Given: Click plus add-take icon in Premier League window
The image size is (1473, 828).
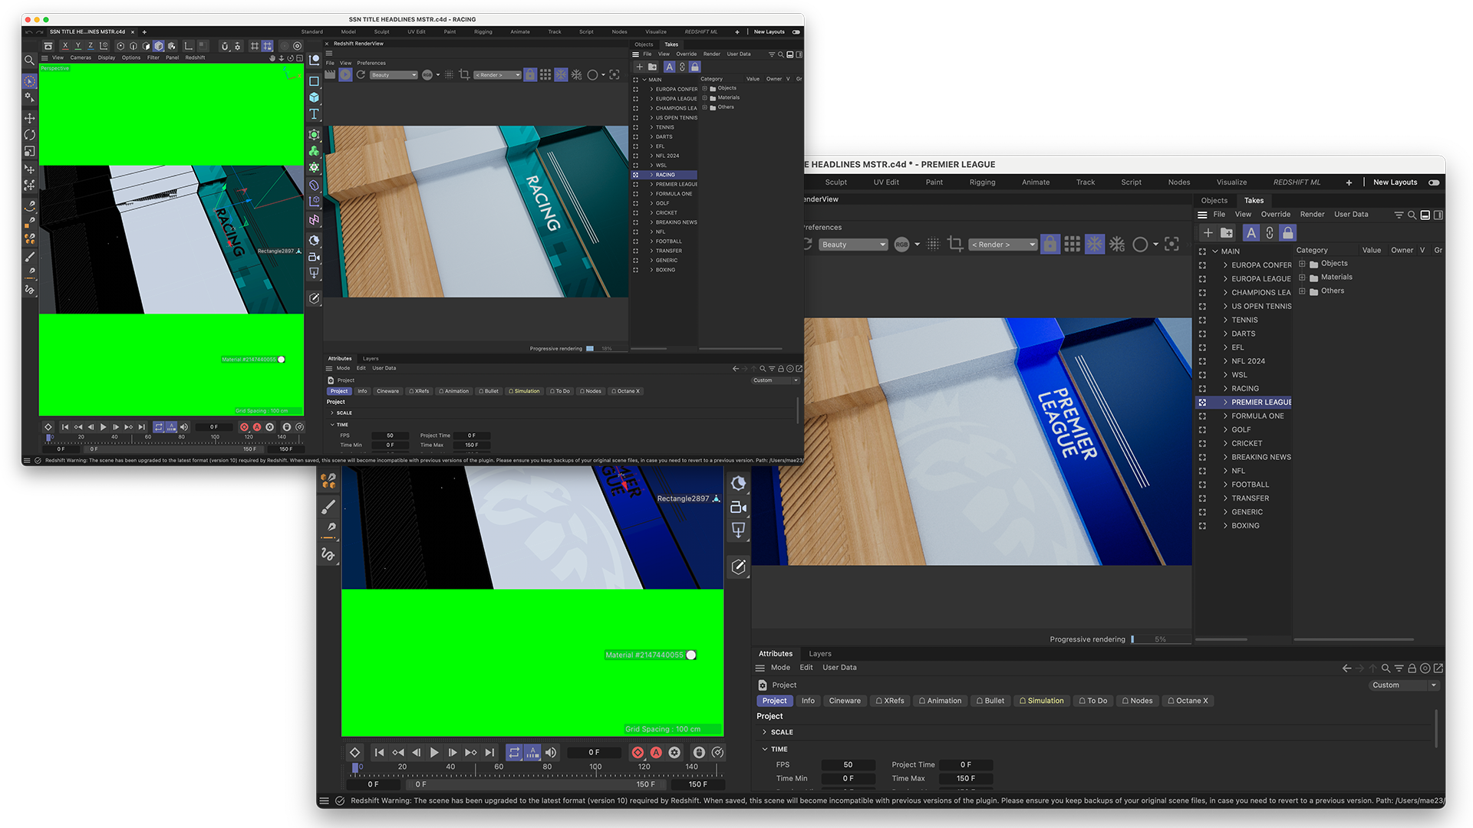Looking at the screenshot, I should (1208, 232).
